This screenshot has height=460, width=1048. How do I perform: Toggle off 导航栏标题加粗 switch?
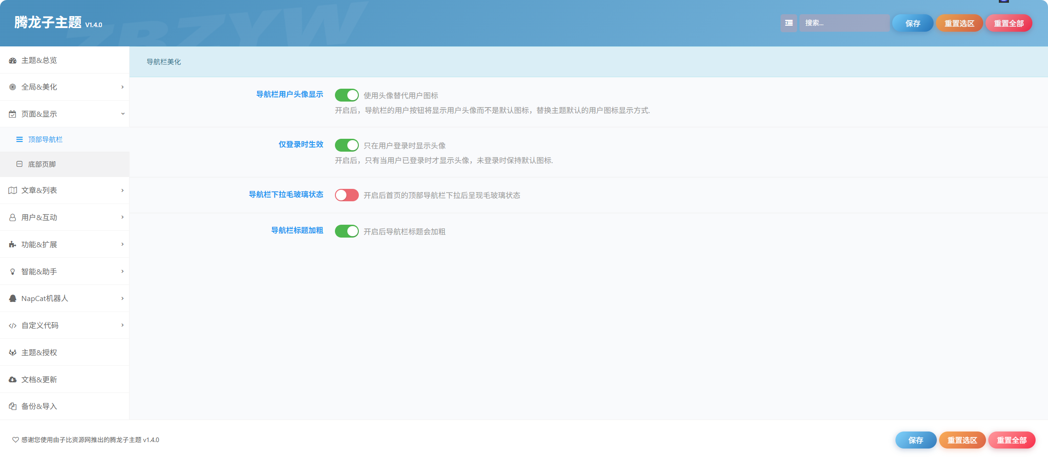coord(346,231)
